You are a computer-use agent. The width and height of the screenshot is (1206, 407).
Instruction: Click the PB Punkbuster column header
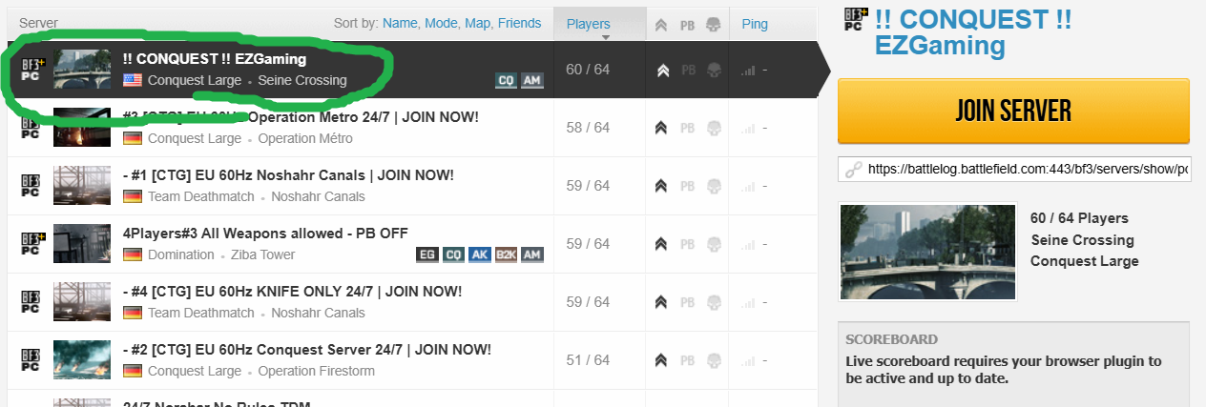687,25
